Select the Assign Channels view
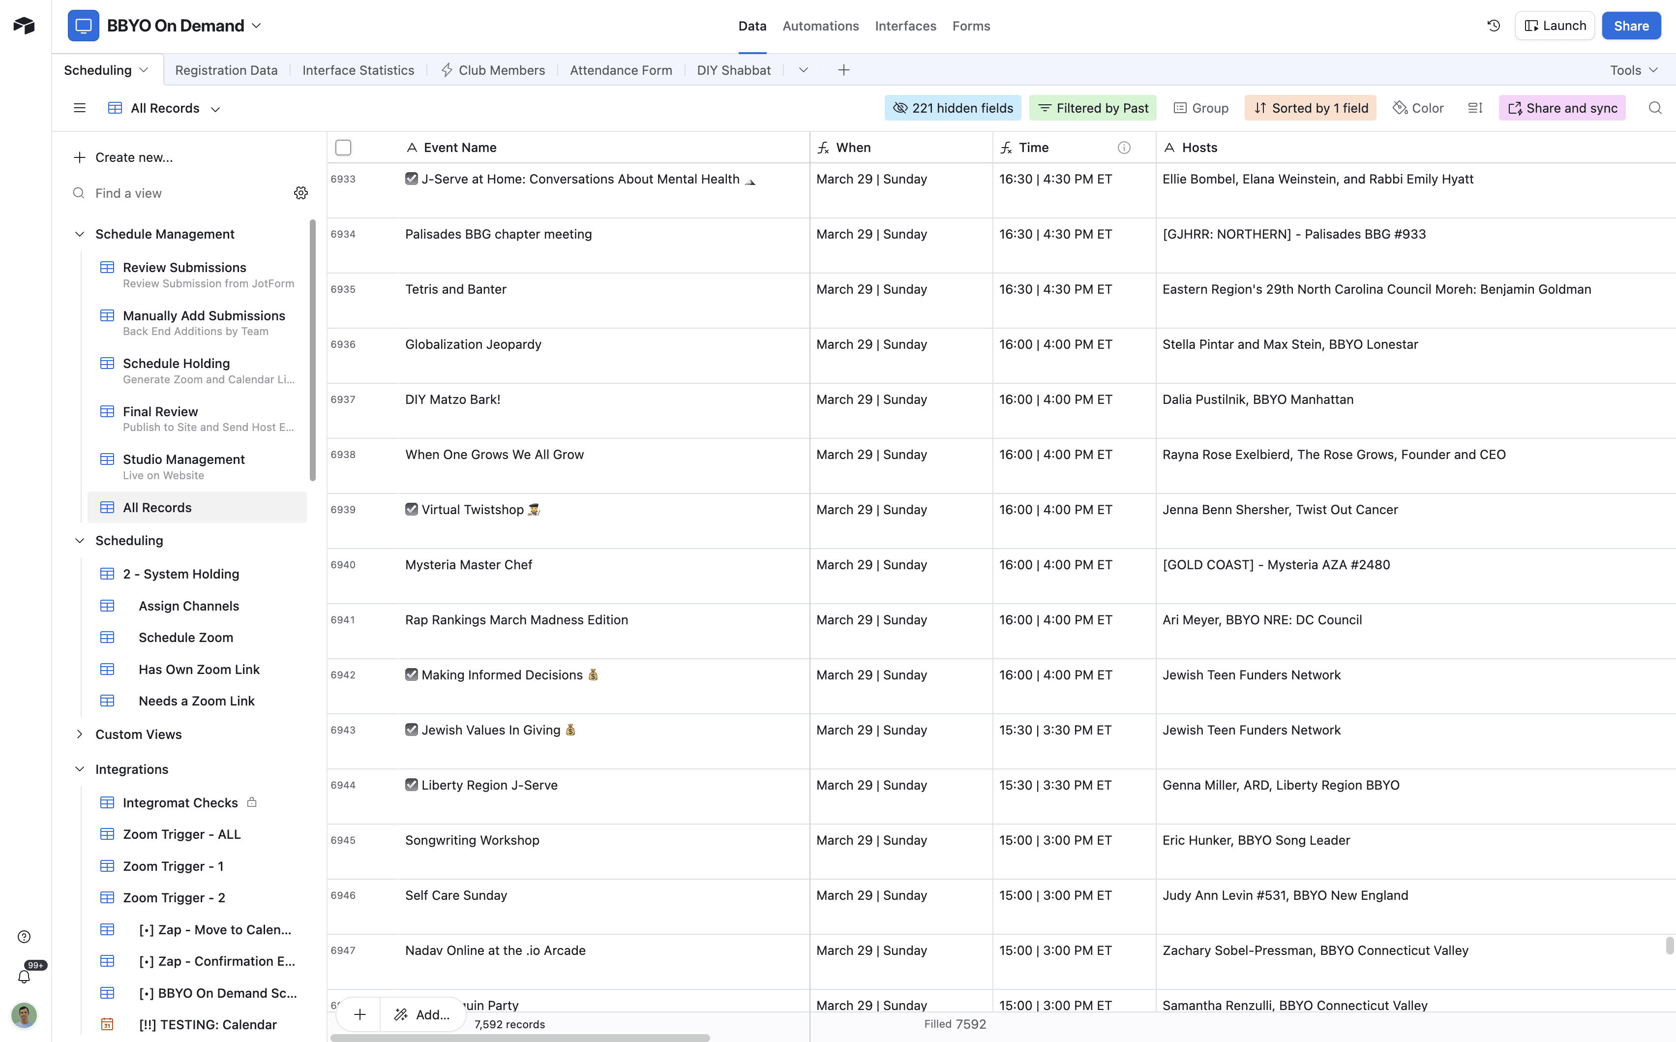The width and height of the screenshot is (1676, 1042). coord(197,606)
